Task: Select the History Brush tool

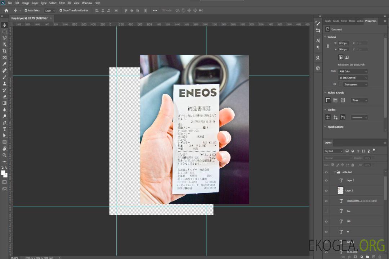Action: pos(4,90)
